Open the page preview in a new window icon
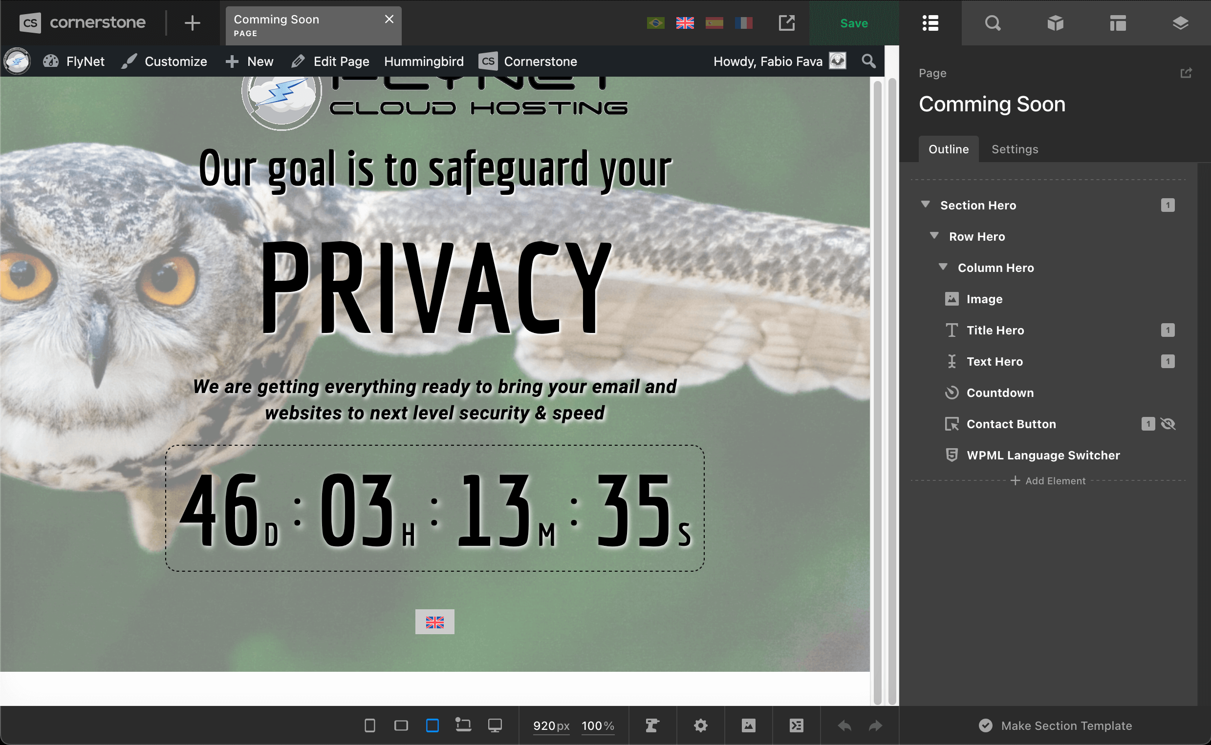The width and height of the screenshot is (1211, 745). pos(786,22)
